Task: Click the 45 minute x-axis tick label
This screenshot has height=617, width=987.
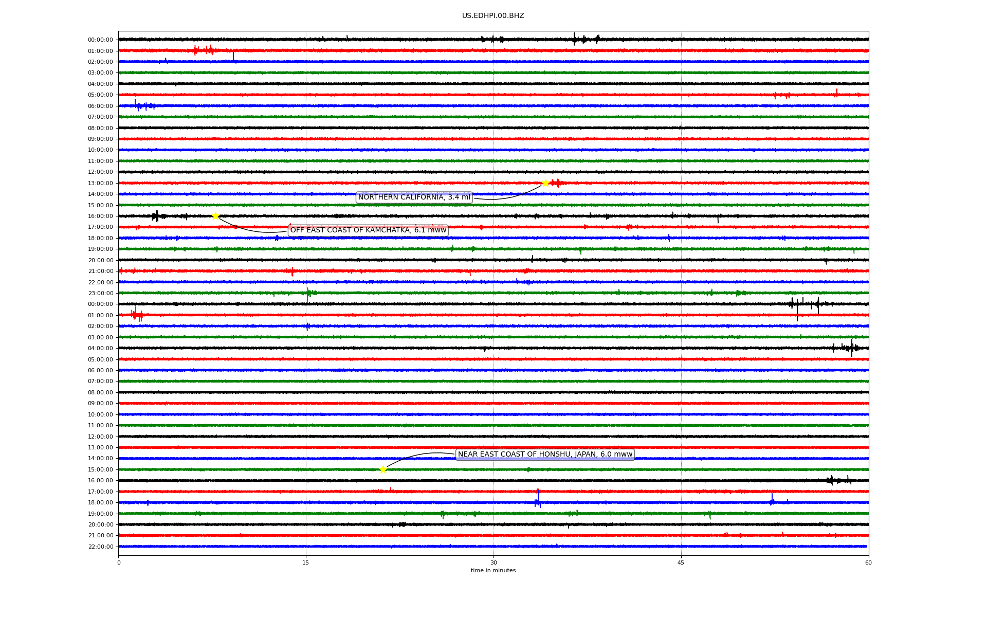Action: [x=681, y=562]
